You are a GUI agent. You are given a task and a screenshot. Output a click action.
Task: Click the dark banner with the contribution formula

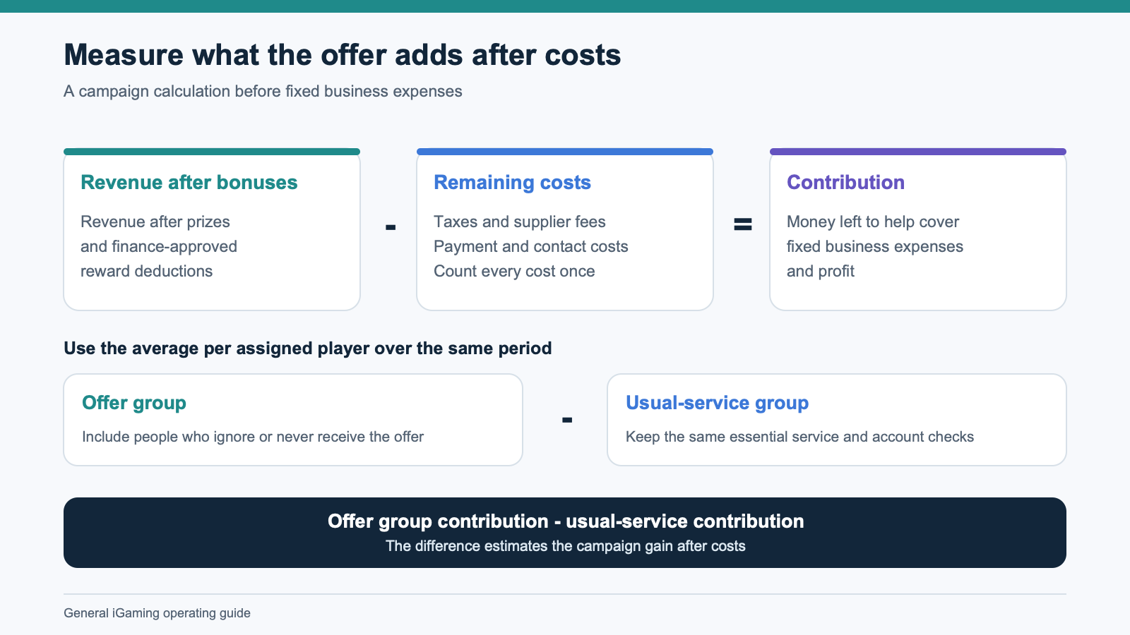point(565,533)
